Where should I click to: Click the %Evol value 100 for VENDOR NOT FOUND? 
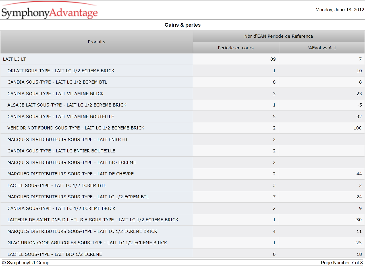tap(358, 128)
